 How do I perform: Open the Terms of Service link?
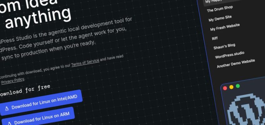85,62
